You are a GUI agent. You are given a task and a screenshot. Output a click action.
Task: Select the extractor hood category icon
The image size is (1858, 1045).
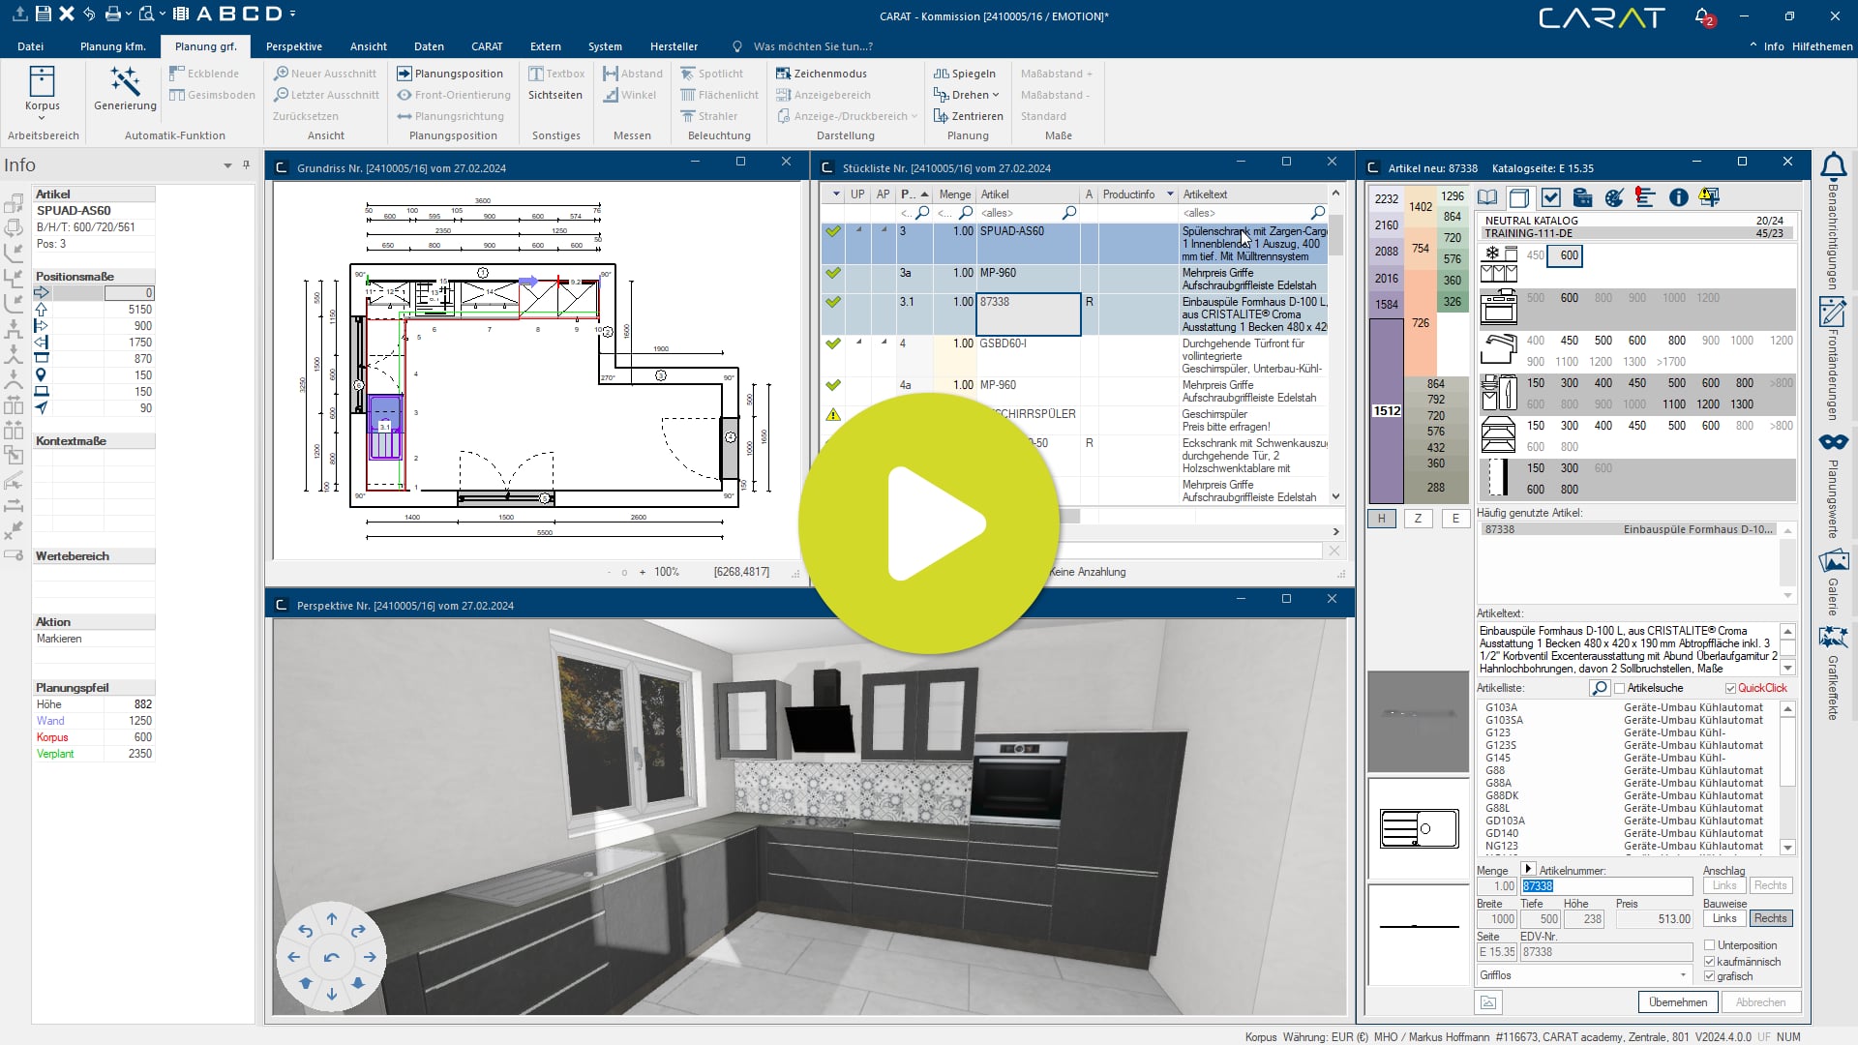(x=1499, y=434)
